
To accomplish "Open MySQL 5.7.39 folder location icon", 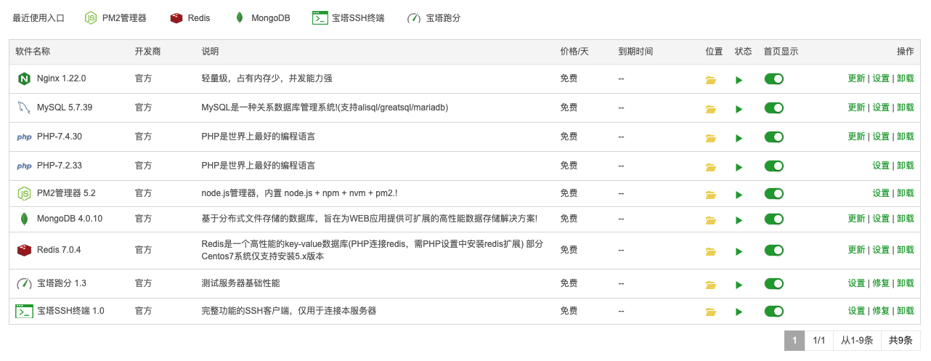I will (711, 109).
